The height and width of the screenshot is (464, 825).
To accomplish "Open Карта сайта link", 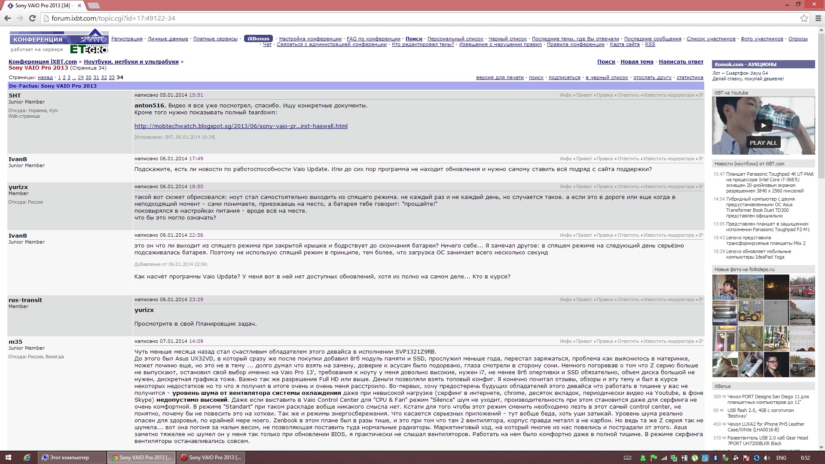I will [x=625, y=44].
